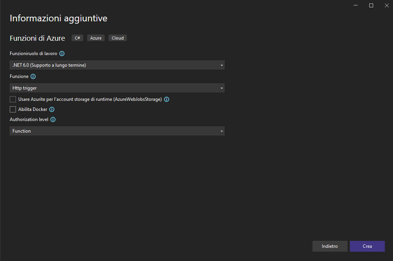This screenshot has height=261, width=393.
Task: Maximize the dialog window
Action: pyautogui.click(x=371, y=5)
